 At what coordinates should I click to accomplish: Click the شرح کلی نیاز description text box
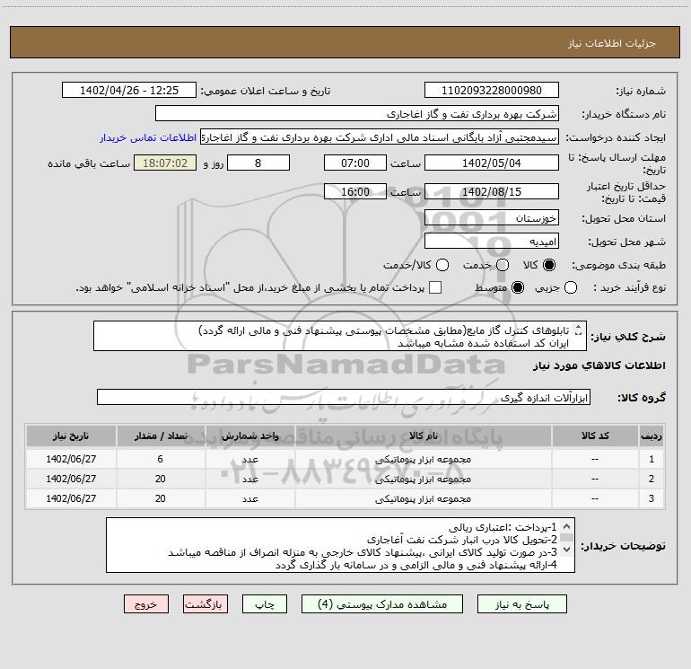(340, 336)
